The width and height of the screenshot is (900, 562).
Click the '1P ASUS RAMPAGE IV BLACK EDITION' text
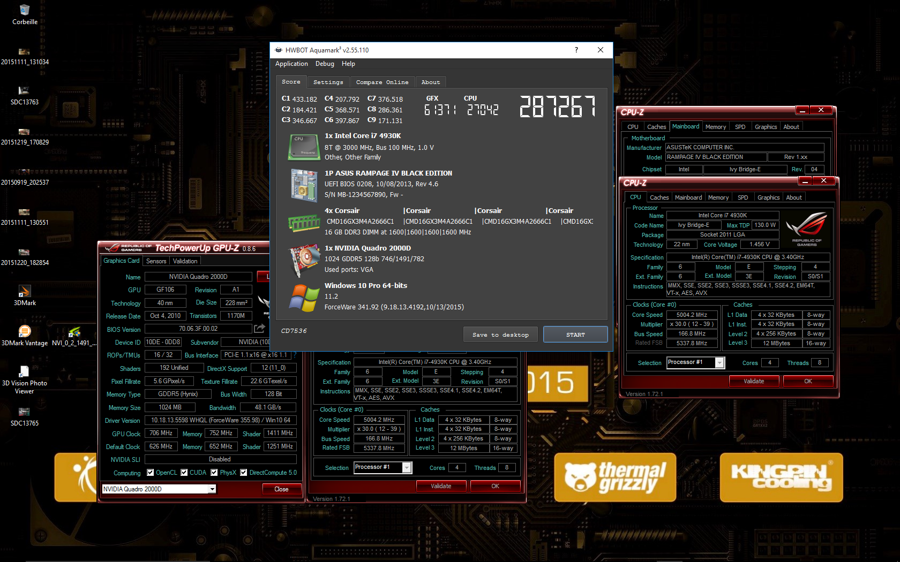[x=388, y=173]
